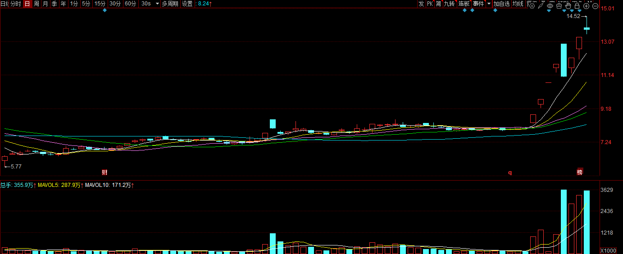Image resolution: width=623 pixels, height=254 pixels.
Task: Toggle 简 simplified view
Action: tap(438, 4)
